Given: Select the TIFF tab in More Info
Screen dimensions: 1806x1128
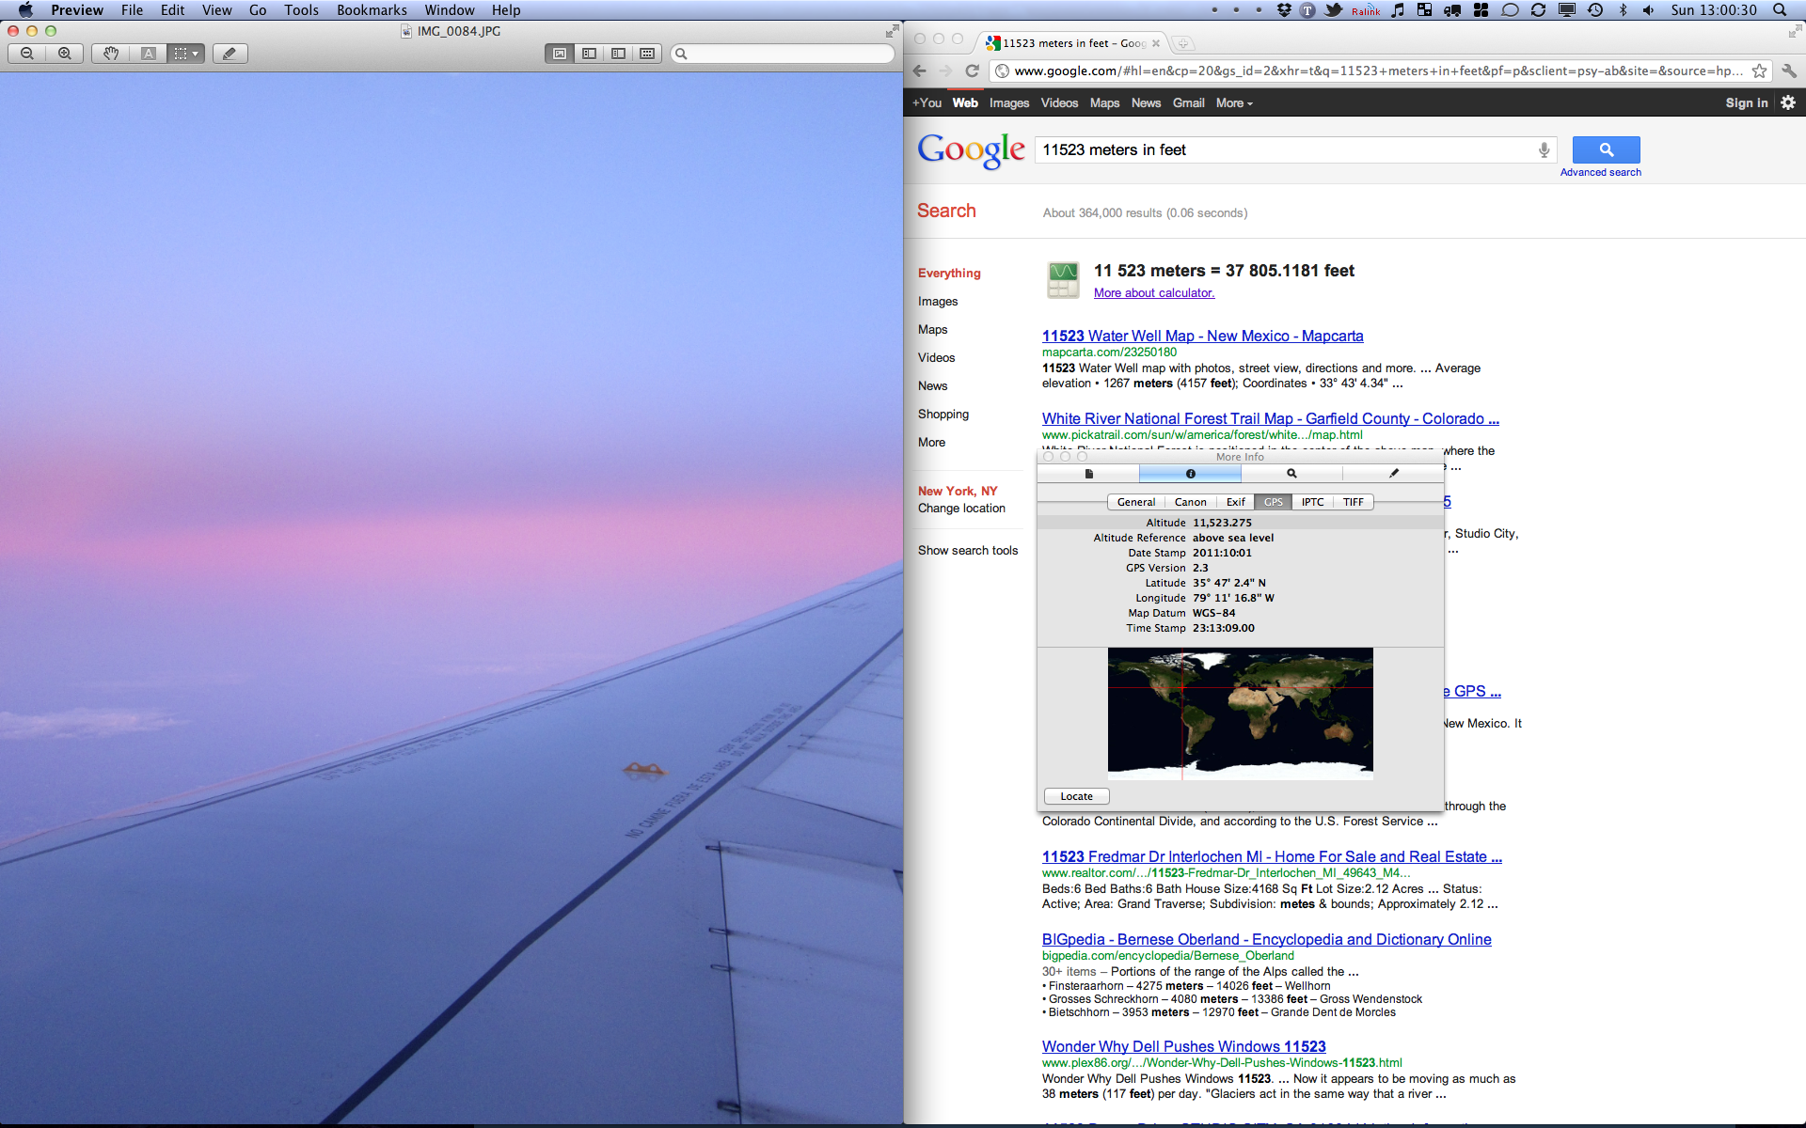Looking at the screenshot, I should 1353,502.
